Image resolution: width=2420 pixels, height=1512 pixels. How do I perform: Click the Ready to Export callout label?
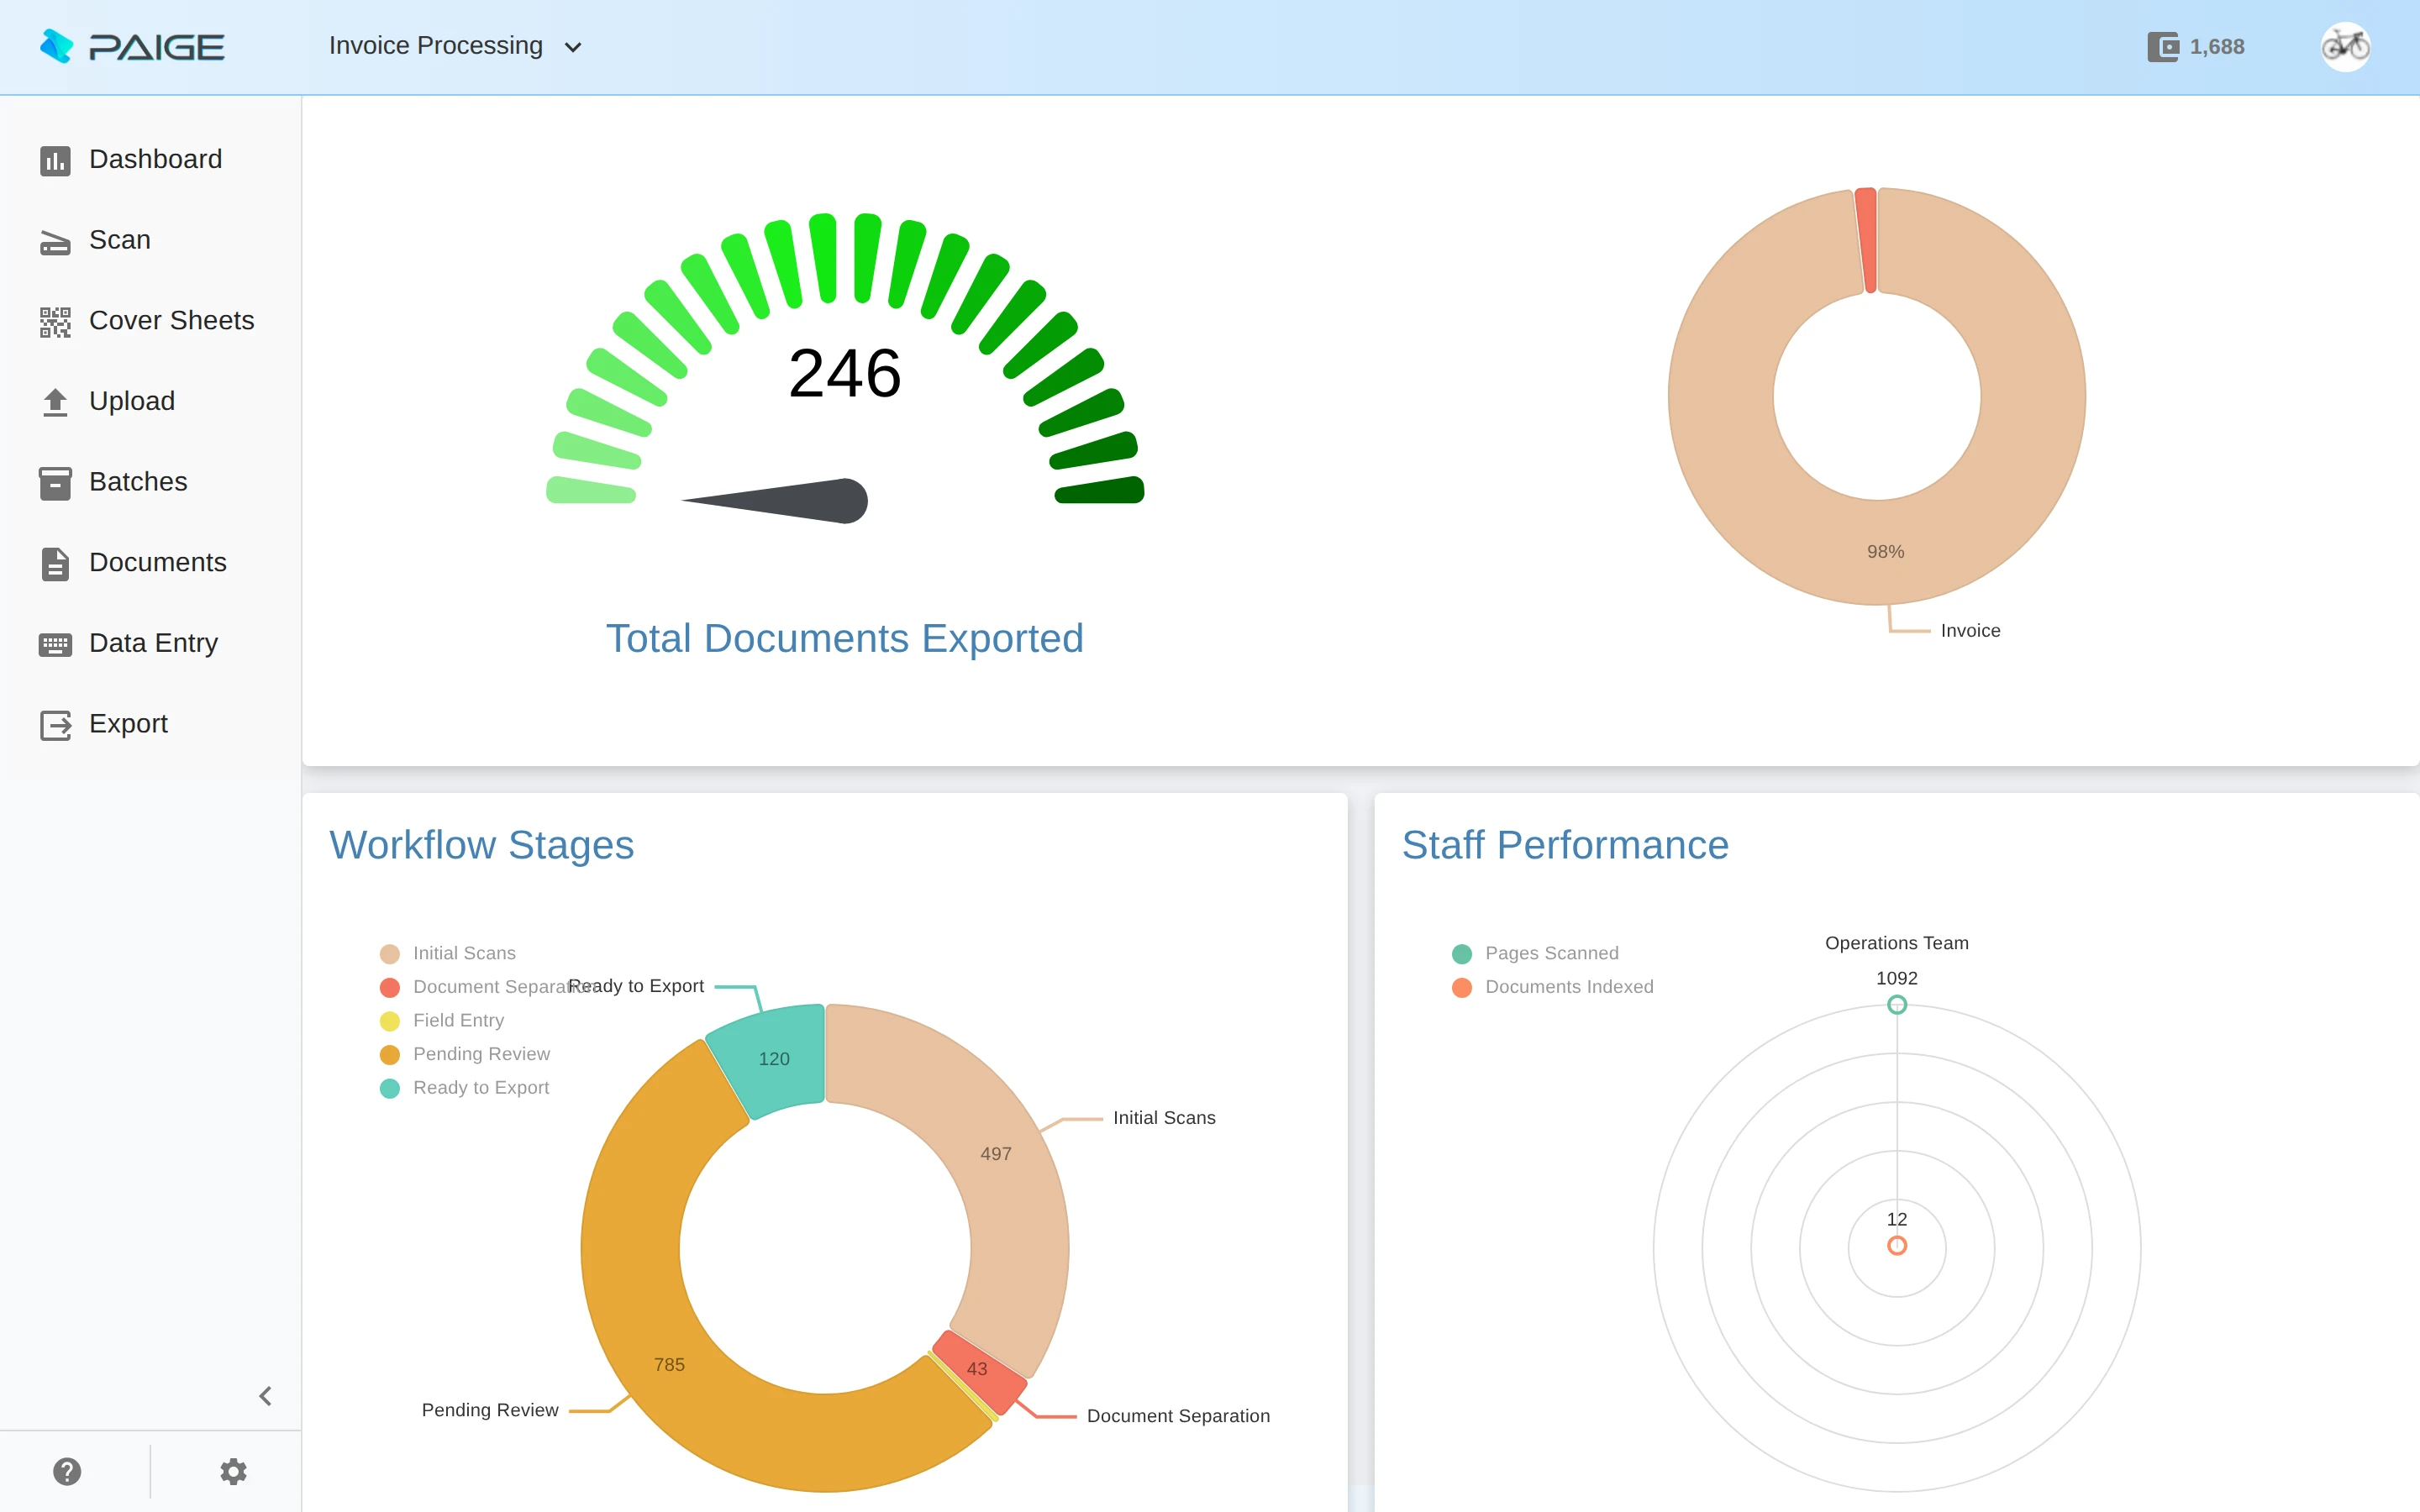[636, 986]
